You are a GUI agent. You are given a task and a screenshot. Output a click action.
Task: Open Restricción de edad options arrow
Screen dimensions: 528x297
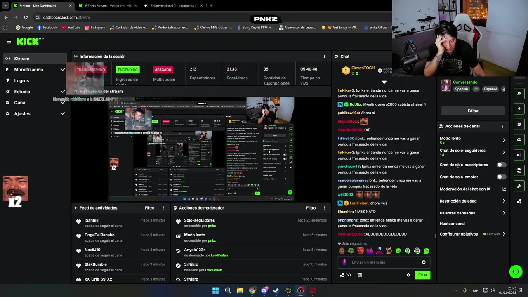[504, 201]
